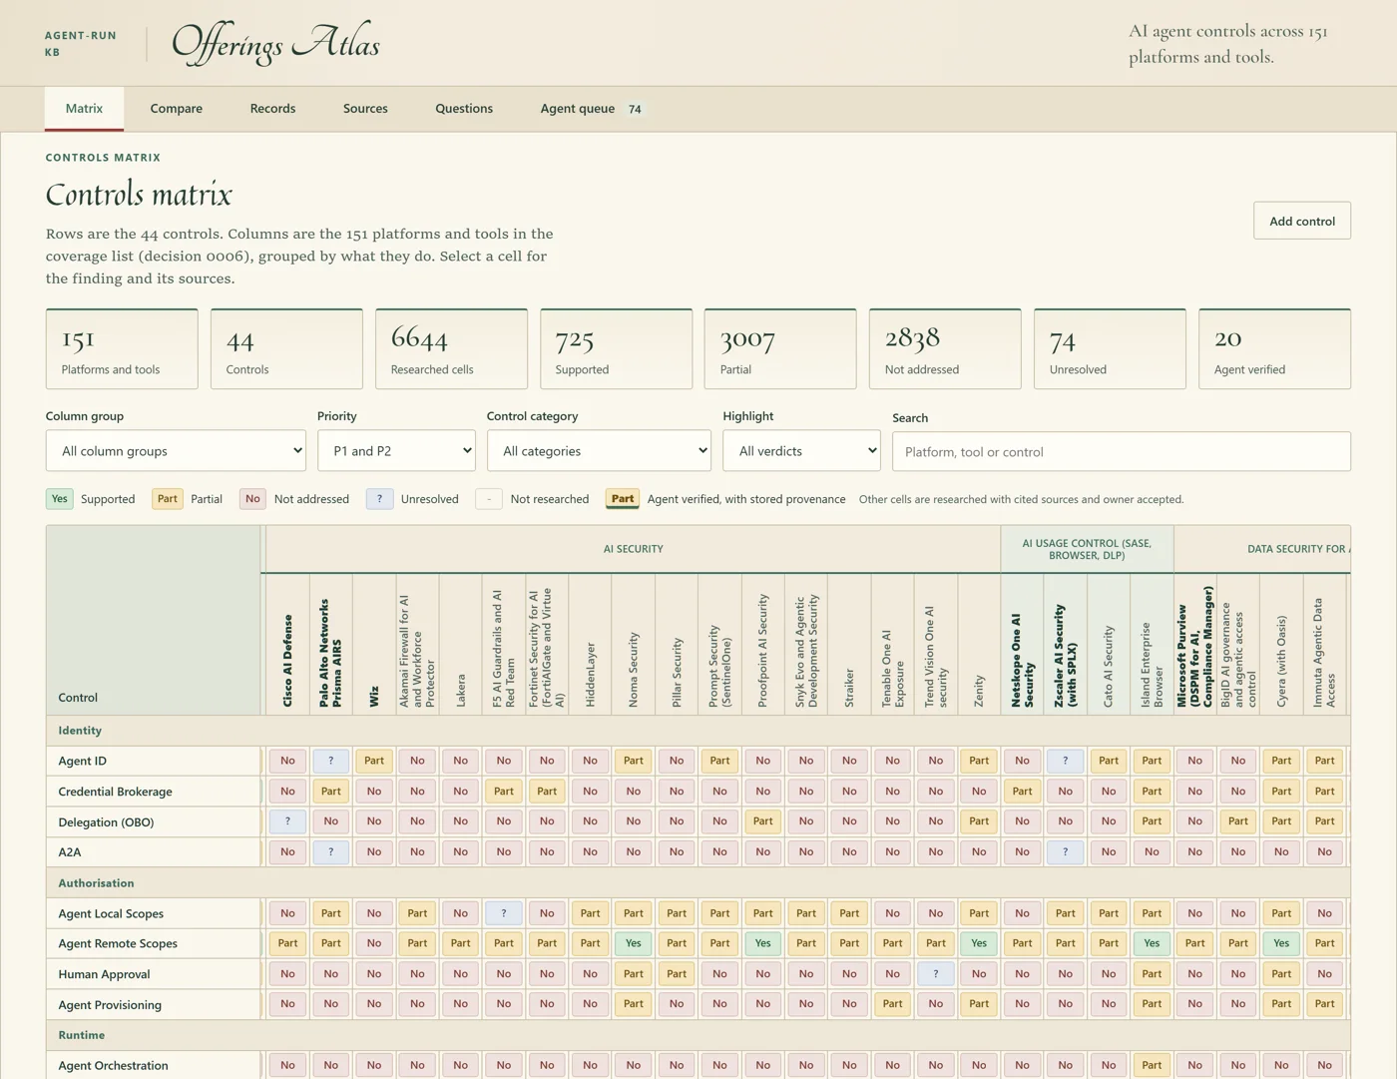The height and width of the screenshot is (1079, 1397).
Task: Select the Agent Remote Scopes cell for Noma Security
Action: (x=634, y=943)
